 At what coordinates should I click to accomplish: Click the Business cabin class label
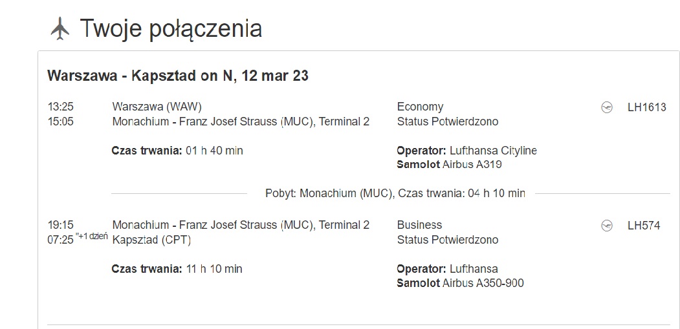419,225
